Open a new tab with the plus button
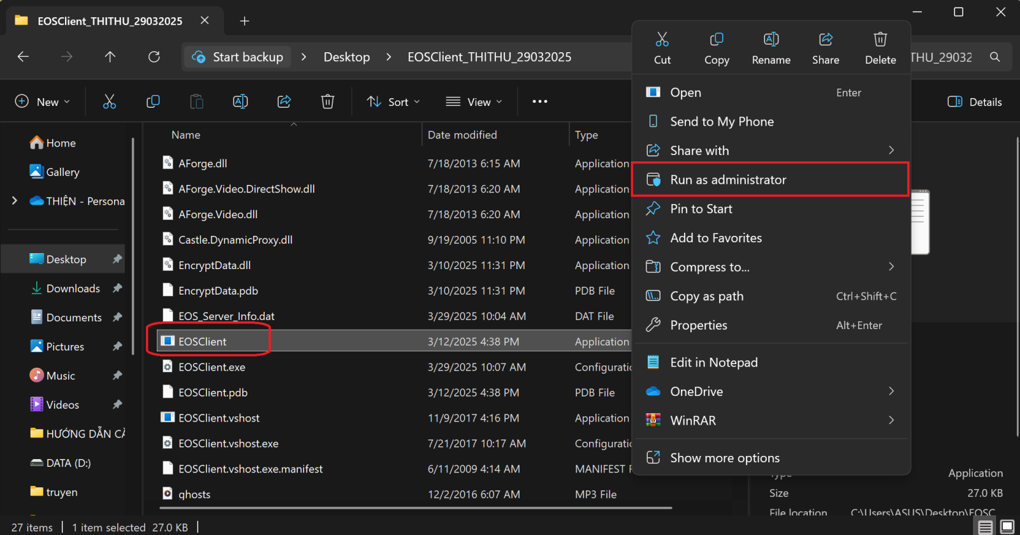The image size is (1020, 535). pyautogui.click(x=244, y=21)
